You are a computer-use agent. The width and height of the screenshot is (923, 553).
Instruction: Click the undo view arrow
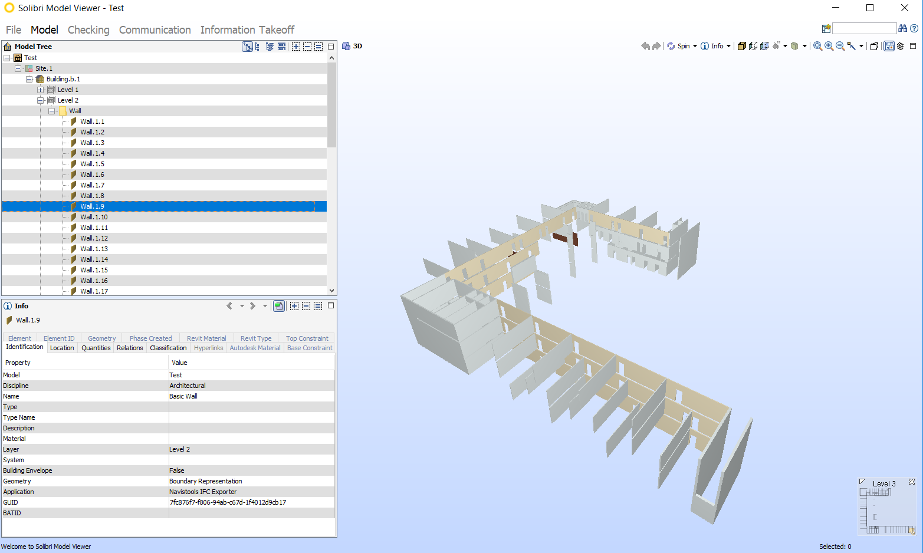tap(645, 45)
